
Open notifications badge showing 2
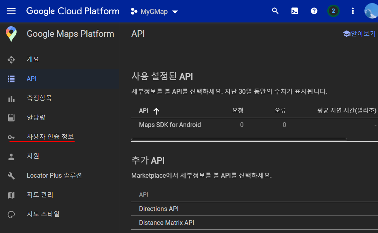coord(333,11)
